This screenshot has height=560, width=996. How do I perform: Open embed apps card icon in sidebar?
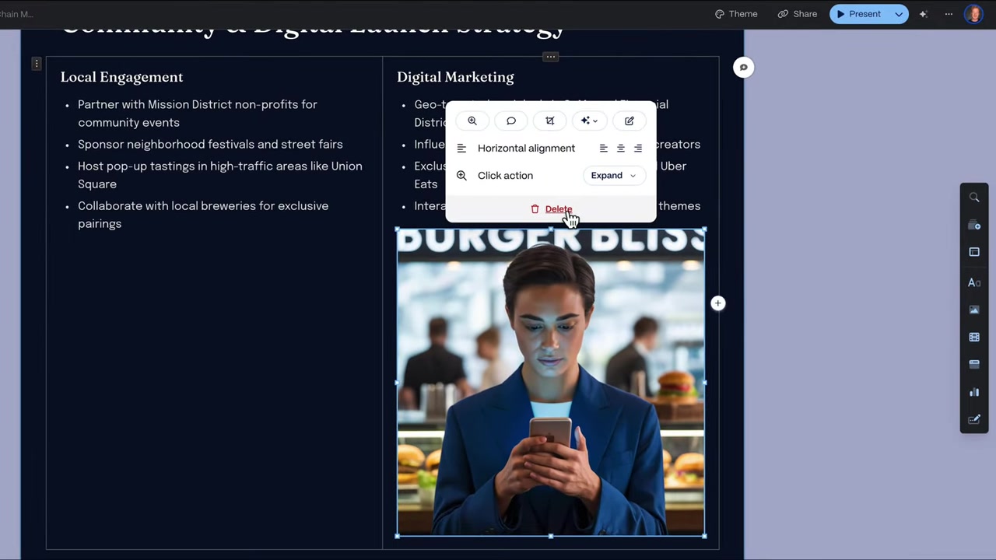tap(974, 364)
